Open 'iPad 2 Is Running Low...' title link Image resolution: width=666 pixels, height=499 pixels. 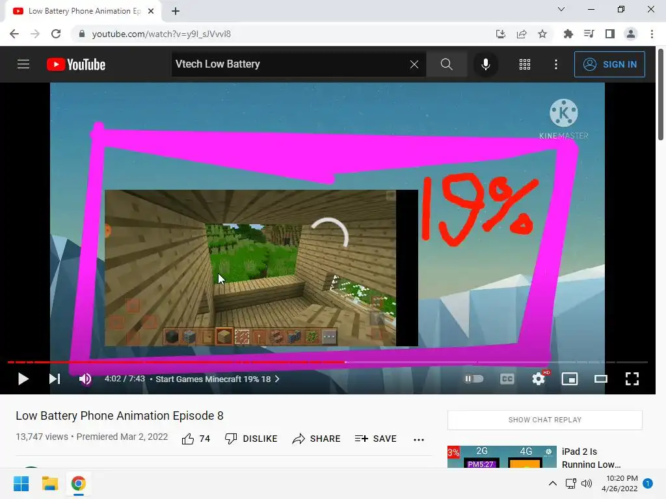tap(591, 458)
